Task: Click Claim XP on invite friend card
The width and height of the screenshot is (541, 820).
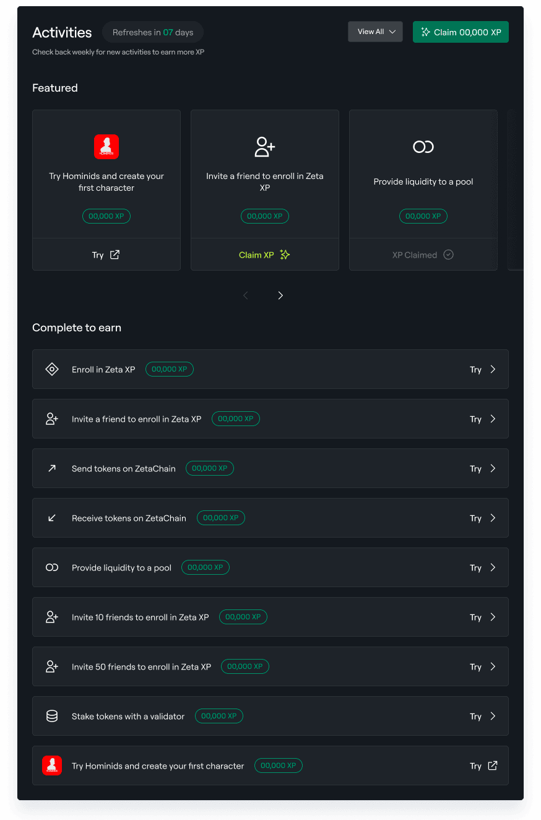Action: [x=264, y=255]
